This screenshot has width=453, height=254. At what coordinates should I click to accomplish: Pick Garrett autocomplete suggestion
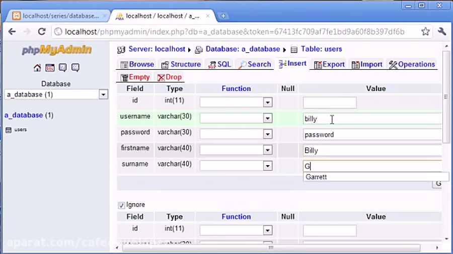(375, 177)
